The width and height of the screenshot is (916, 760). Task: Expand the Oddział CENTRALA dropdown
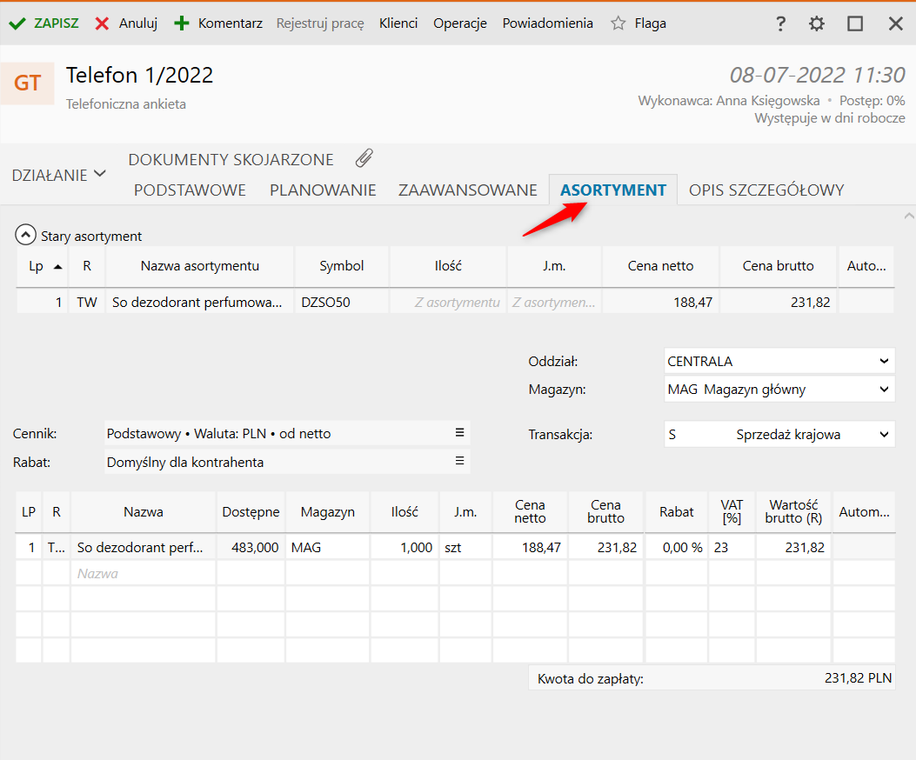(884, 361)
